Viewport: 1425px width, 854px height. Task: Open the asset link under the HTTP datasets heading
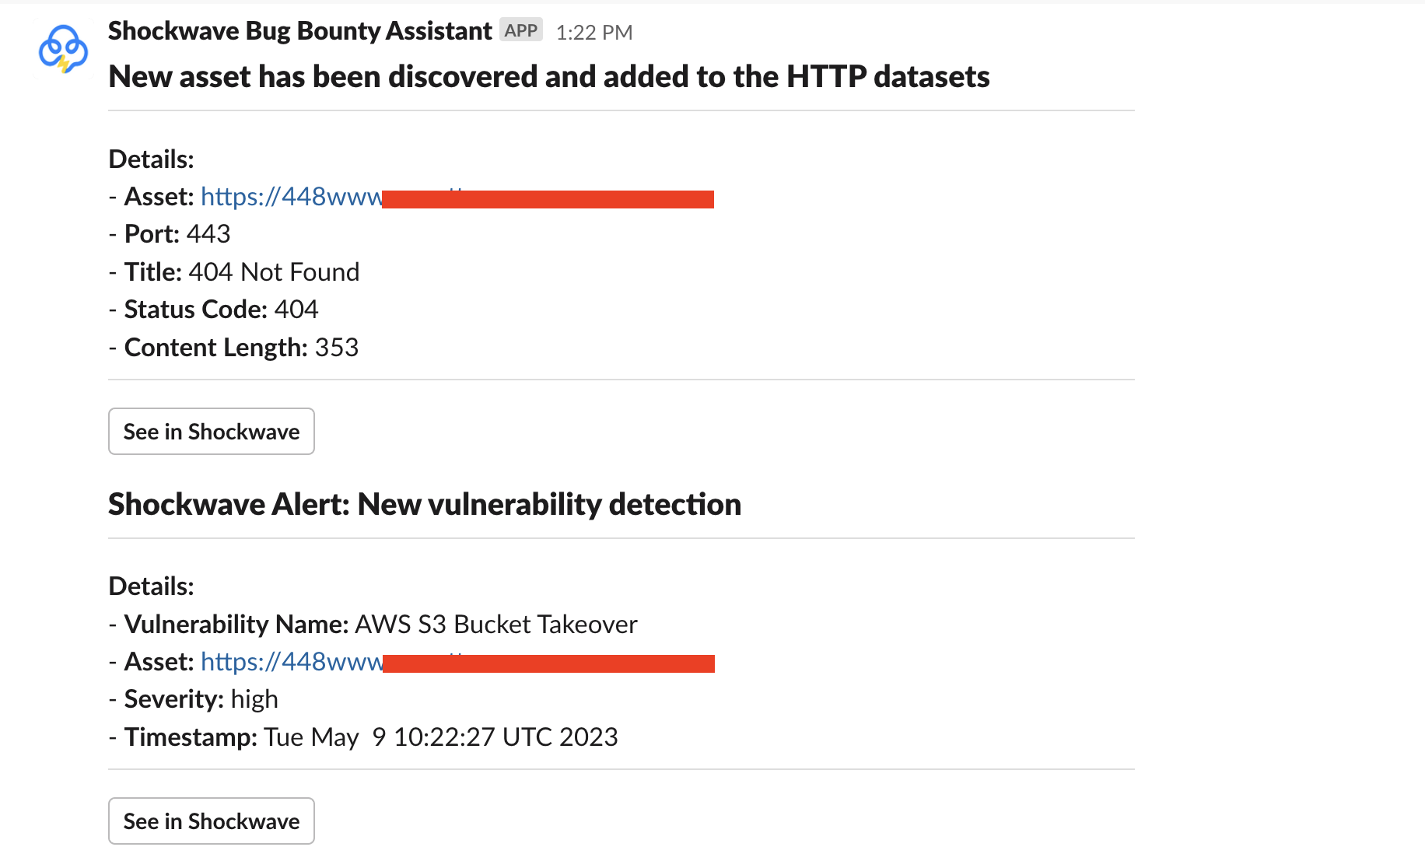pyautogui.click(x=292, y=197)
